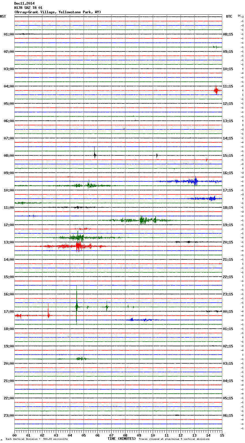Click the red event on trace after 13:00

[x=78, y=246]
